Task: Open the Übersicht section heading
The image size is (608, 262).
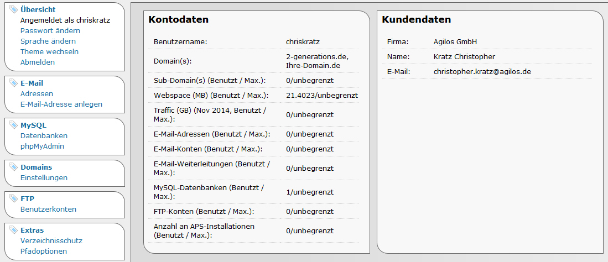Action: coord(38,9)
